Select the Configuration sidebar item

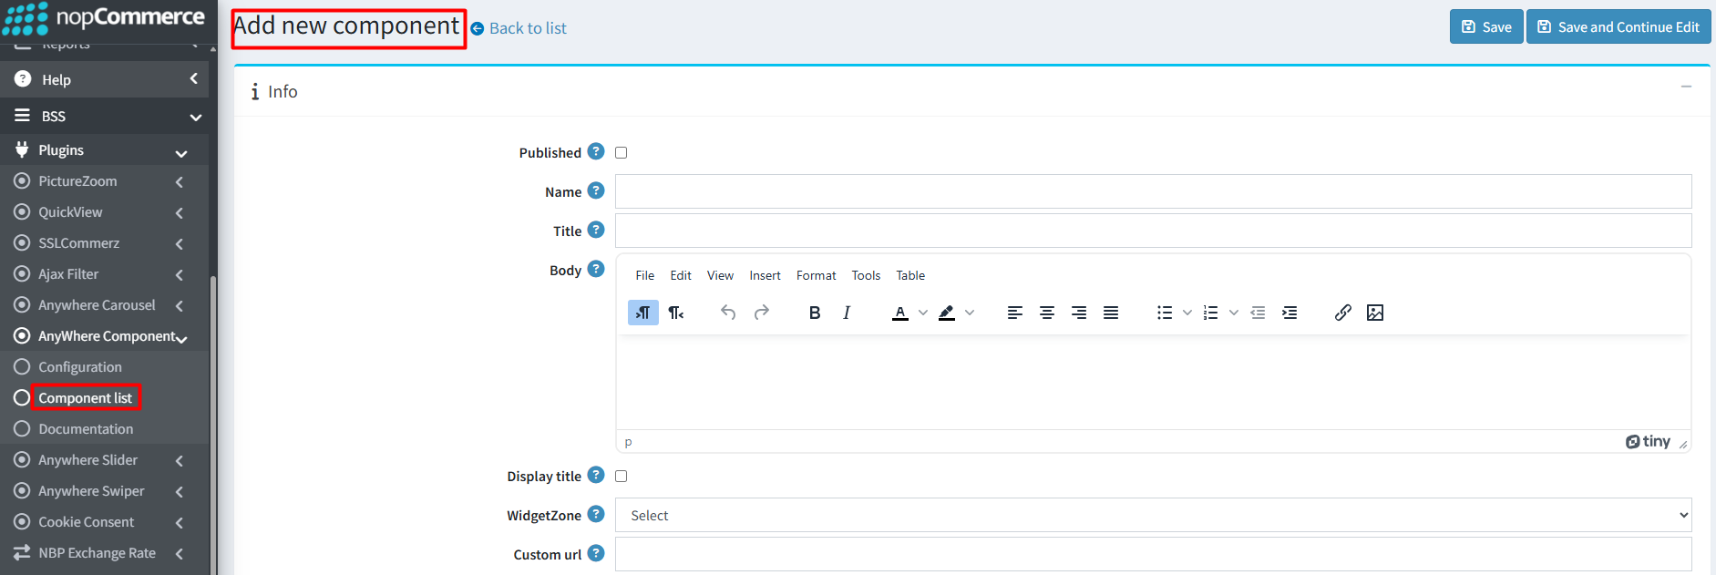(80, 367)
